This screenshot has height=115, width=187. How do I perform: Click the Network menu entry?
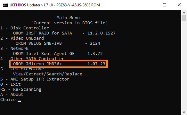[x=14, y=49]
